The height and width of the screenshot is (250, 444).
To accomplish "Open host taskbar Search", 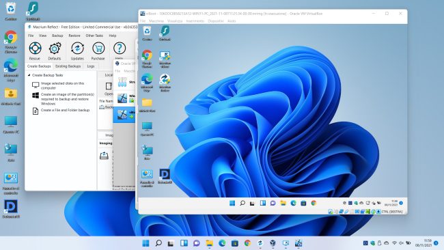I will tap(158, 243).
